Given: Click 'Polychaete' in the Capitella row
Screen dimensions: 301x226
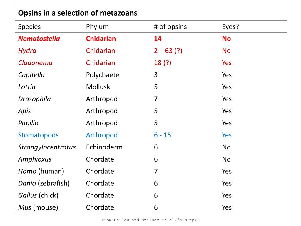Looking at the screenshot, I should pyautogui.click(x=103, y=75).
